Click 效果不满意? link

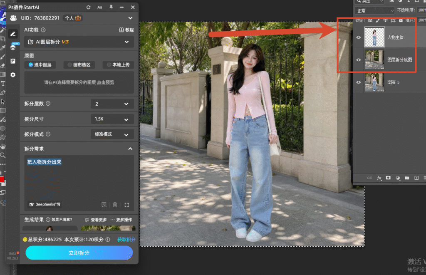point(62,220)
